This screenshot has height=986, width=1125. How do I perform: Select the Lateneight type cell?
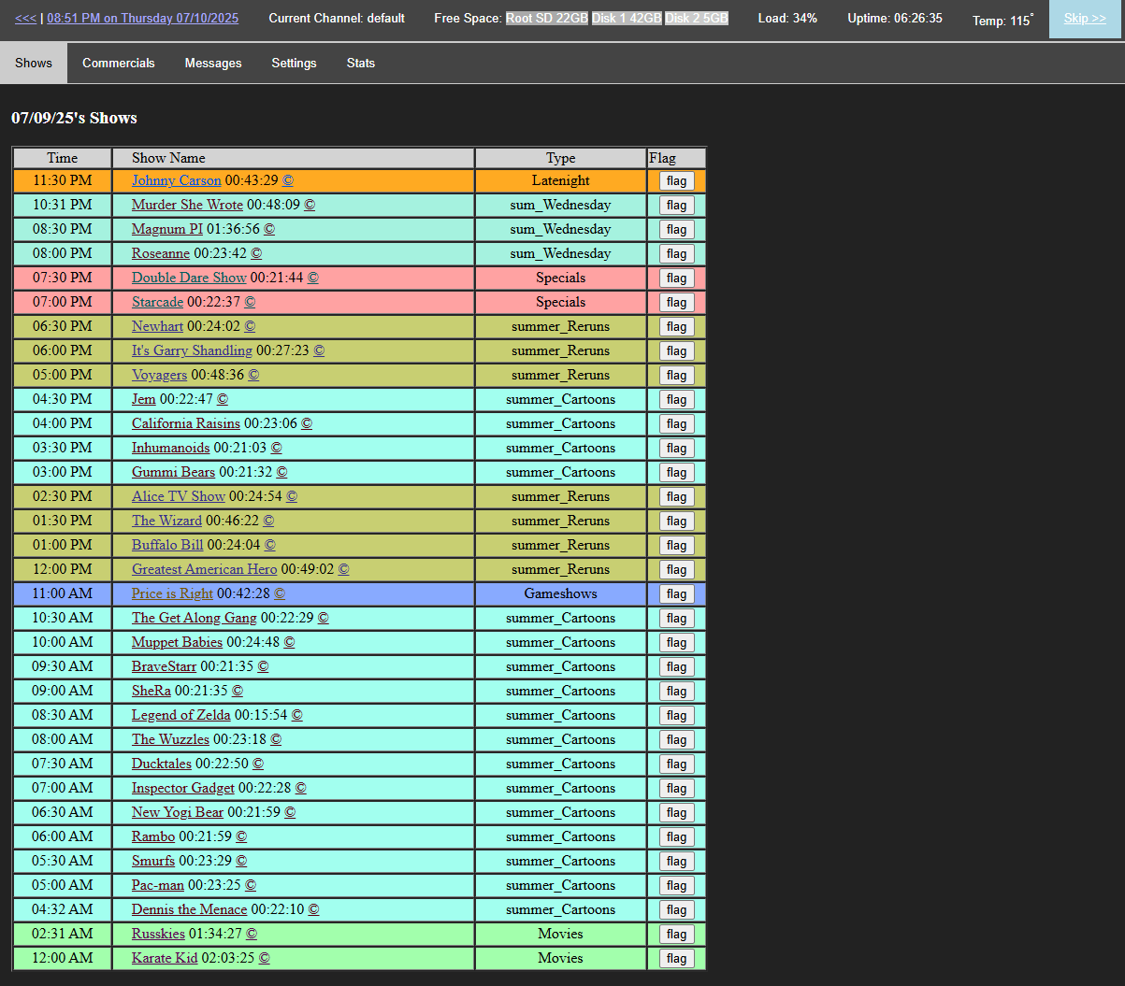561,180
